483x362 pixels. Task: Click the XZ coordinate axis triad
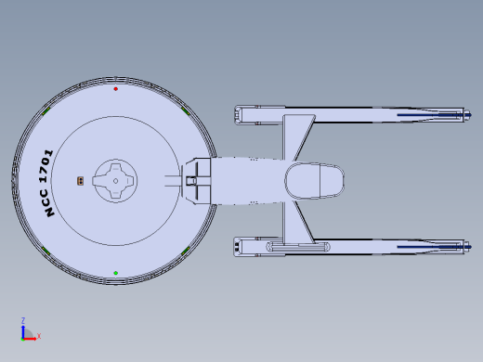(31, 330)
